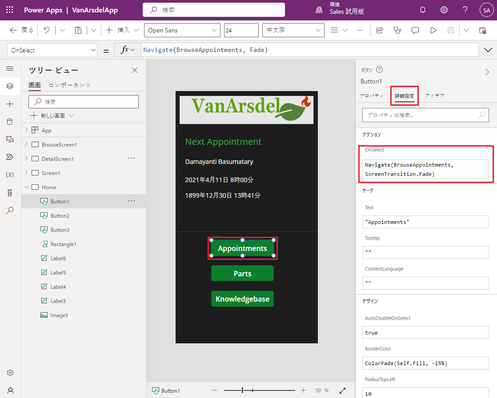Click the share icon
Viewport: 497px width, 398px height.
coord(379,30)
